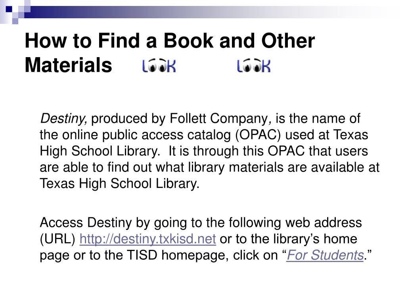Click the letter L in the second LOOK graphic
Viewport: 406px width, 305px height.
pyautogui.click(x=239, y=66)
